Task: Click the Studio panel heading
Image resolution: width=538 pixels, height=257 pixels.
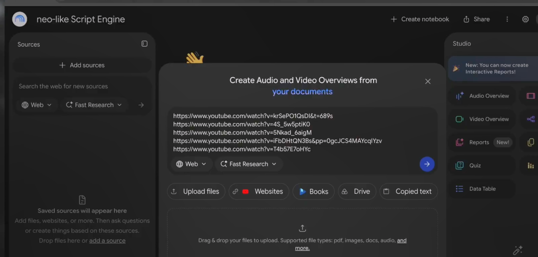Action: point(461,43)
